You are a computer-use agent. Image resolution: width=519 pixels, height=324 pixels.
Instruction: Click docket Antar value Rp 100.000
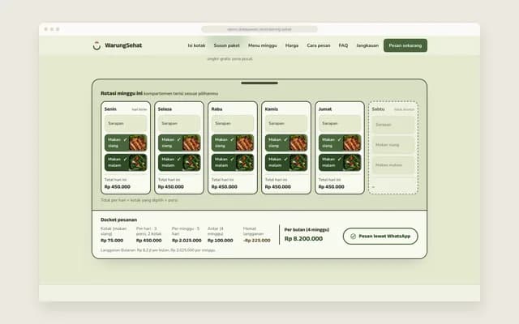point(220,241)
